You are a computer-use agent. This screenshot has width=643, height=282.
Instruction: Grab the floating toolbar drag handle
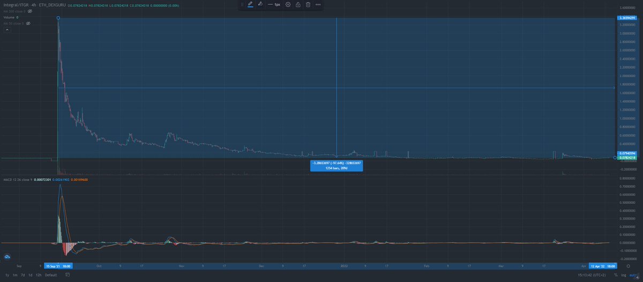242,4
